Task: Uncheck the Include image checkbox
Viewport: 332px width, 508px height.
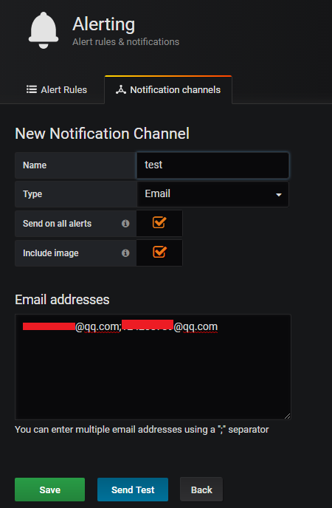Action: [159, 252]
